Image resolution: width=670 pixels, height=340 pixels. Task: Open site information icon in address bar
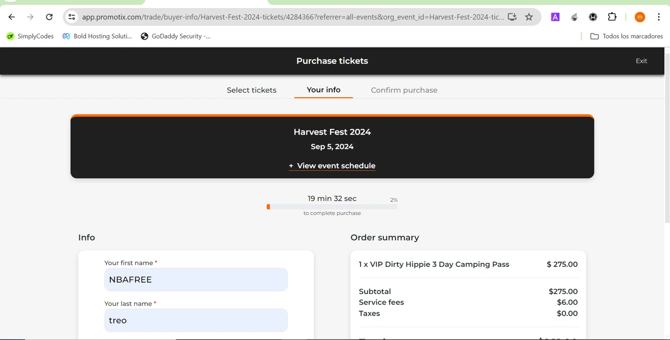click(x=71, y=17)
